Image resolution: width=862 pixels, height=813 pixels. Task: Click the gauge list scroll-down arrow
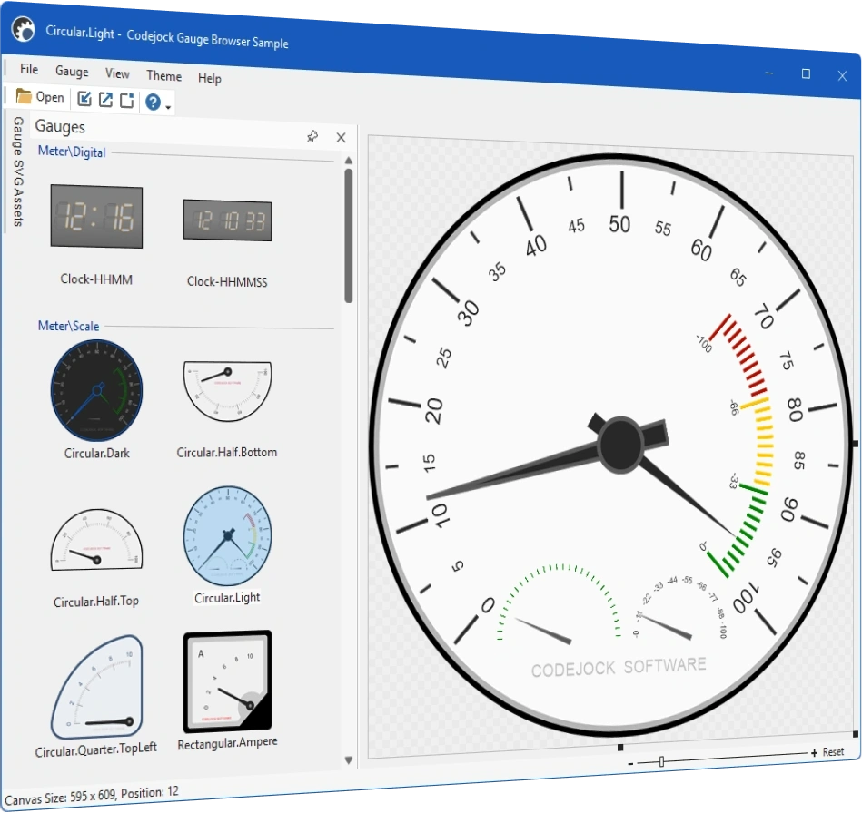click(x=349, y=760)
